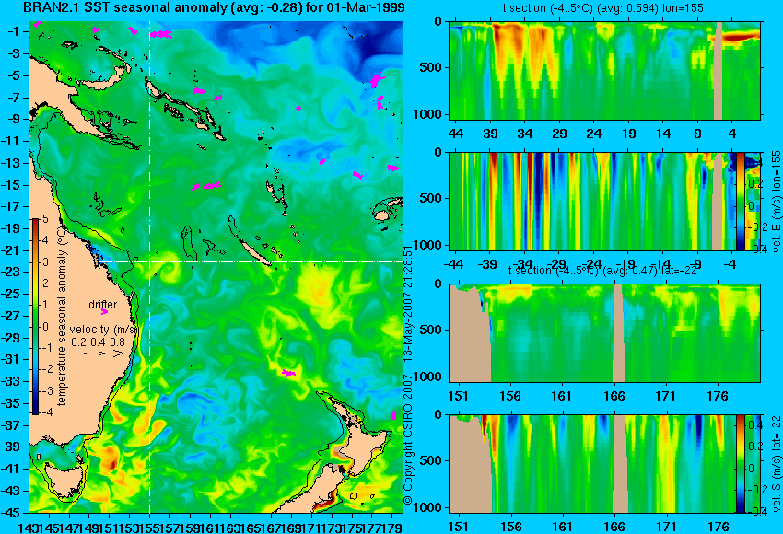Click the 0.4 value on vel. S color scale

[x=754, y=424]
